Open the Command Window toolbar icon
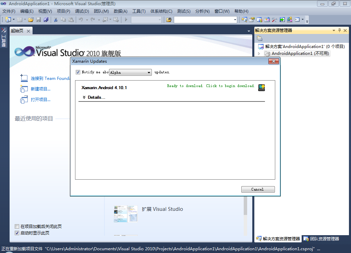This screenshot has height=253, width=351. click(x=297, y=20)
